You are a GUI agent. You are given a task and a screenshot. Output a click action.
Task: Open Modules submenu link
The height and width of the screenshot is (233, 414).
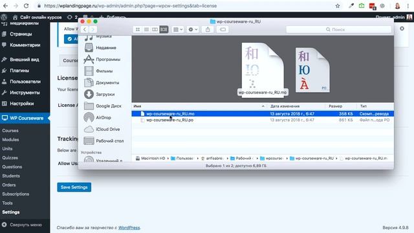point(10,140)
